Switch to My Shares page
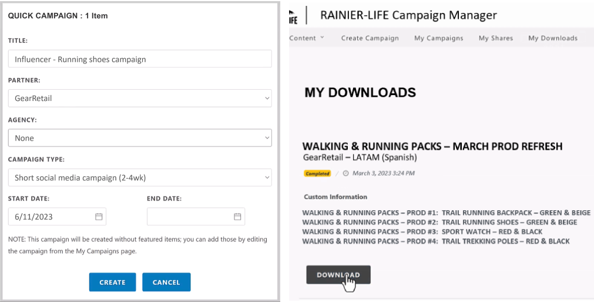This screenshot has width=594, height=303. [x=495, y=38]
